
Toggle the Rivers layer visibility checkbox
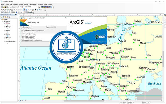pyautogui.click(x=6, y=30)
